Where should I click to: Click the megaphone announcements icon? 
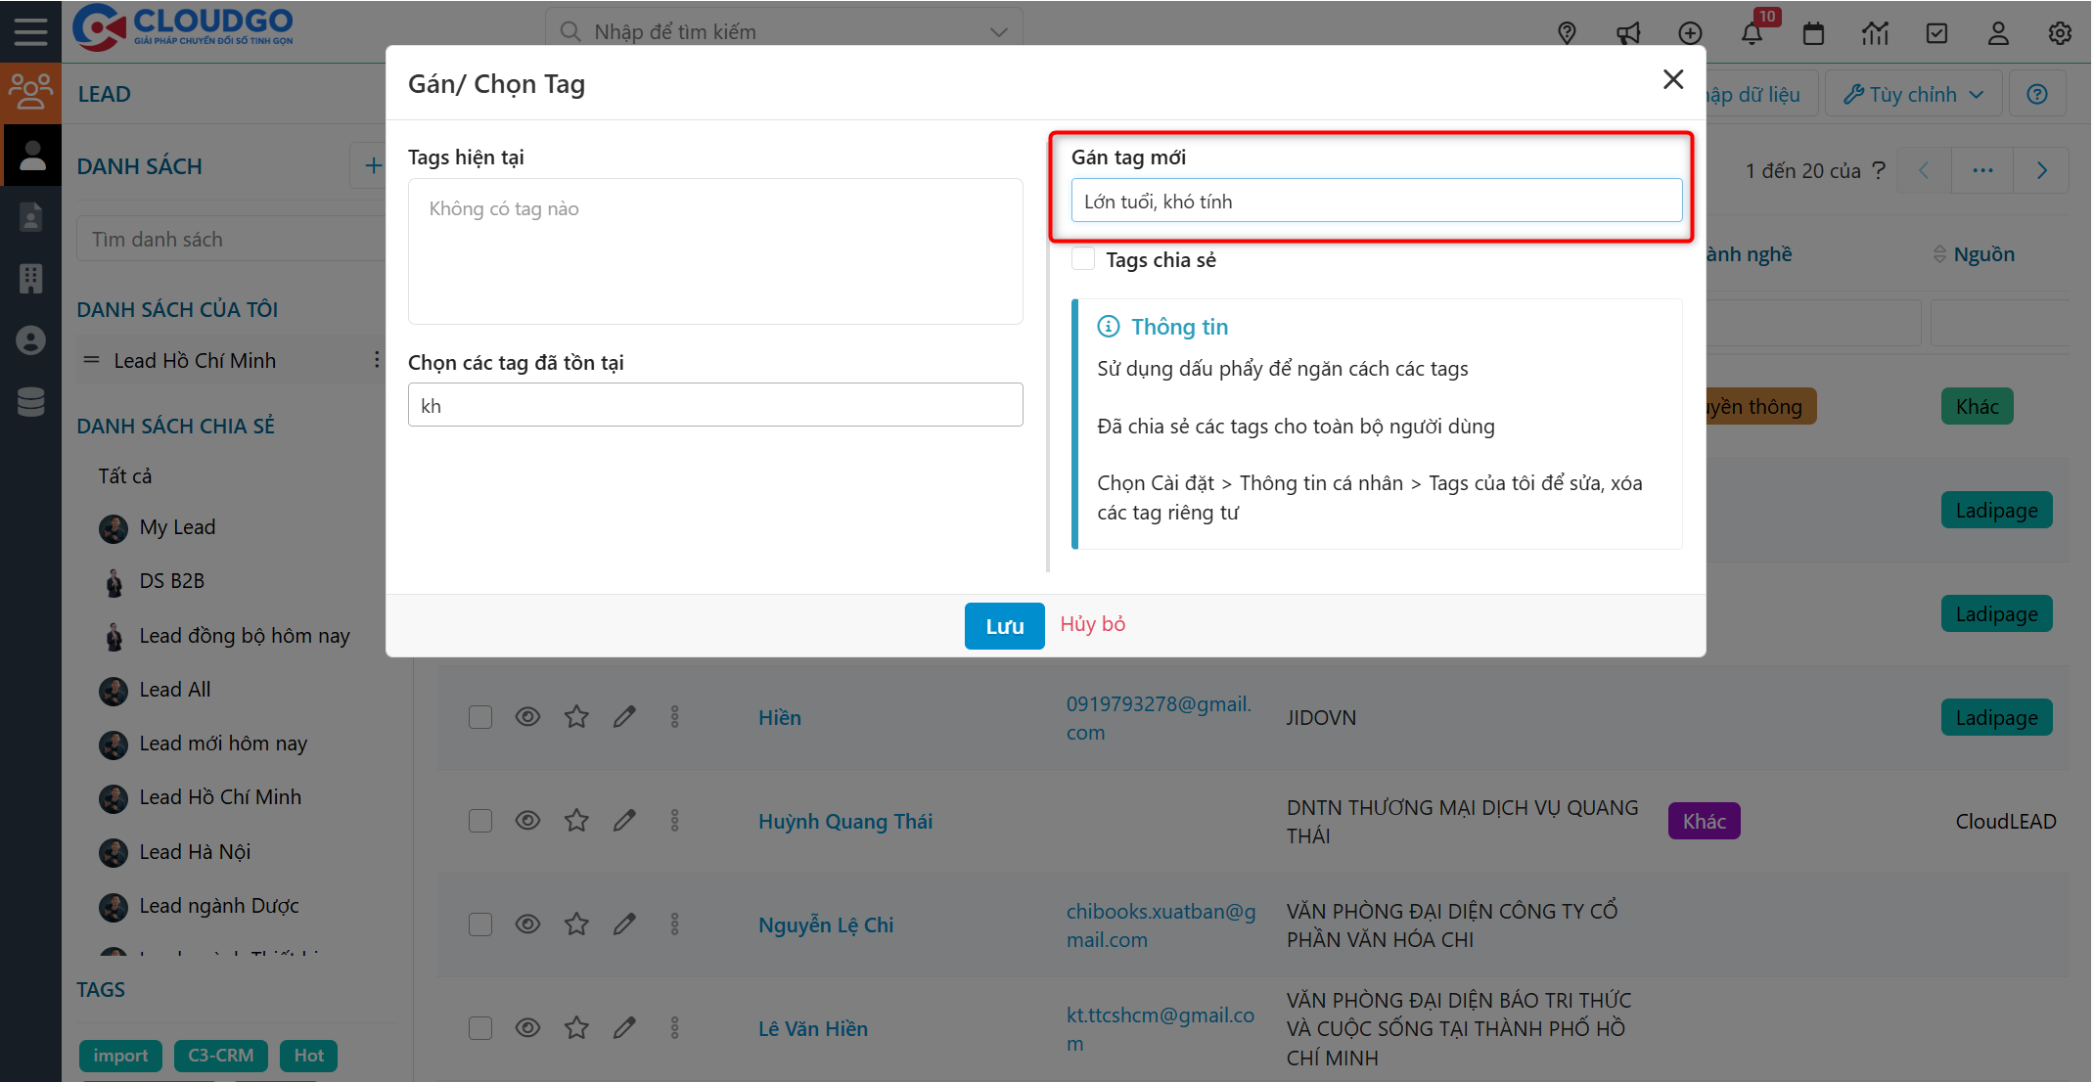tap(1628, 33)
